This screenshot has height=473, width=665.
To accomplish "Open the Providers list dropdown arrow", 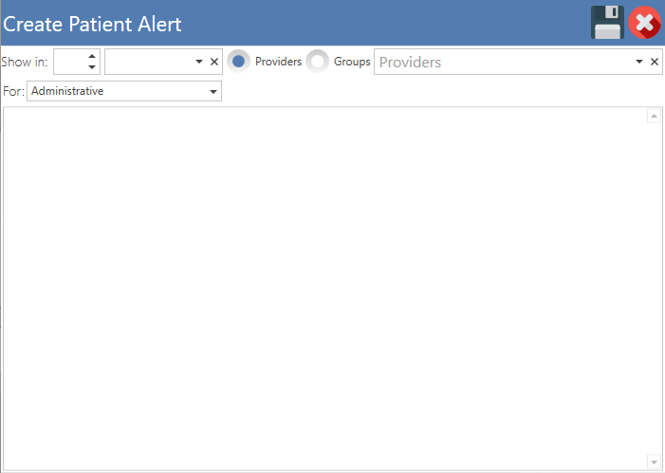I will click(x=639, y=62).
